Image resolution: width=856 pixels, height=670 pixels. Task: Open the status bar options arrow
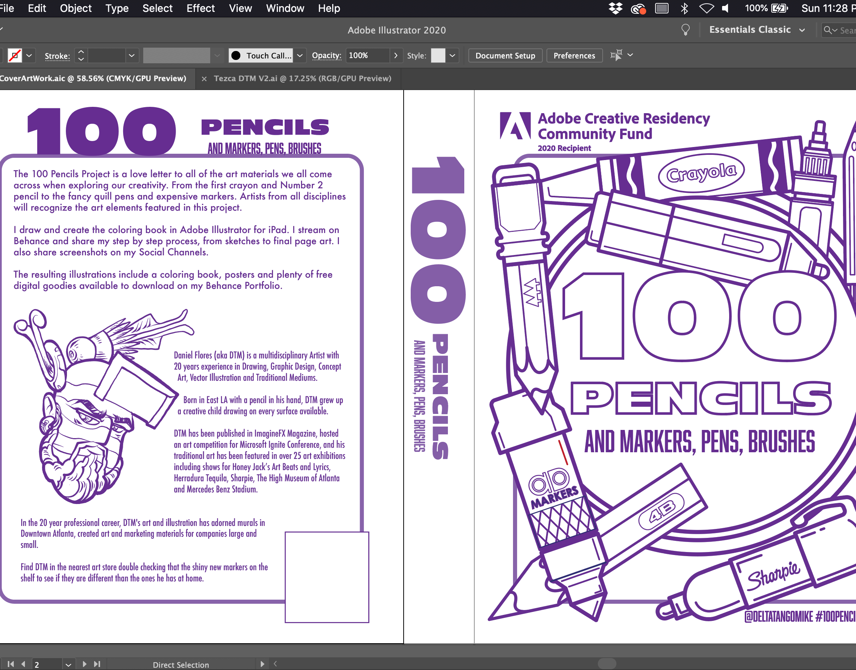(262, 664)
